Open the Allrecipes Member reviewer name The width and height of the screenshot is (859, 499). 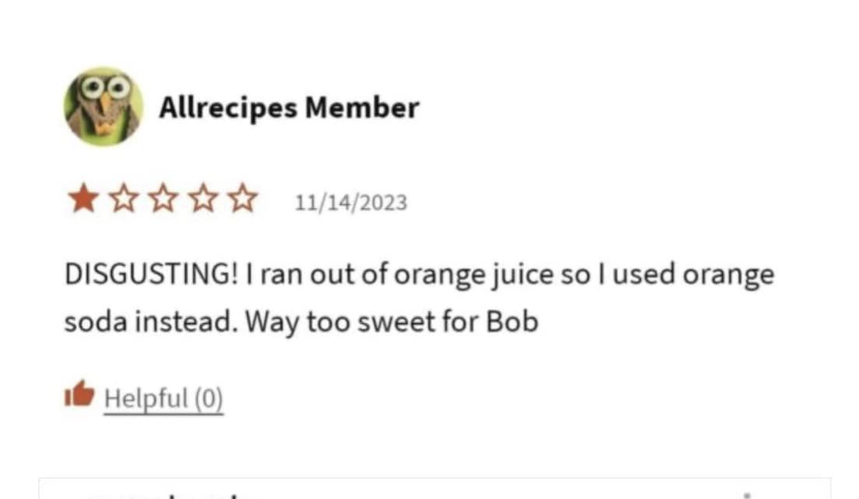point(289,107)
